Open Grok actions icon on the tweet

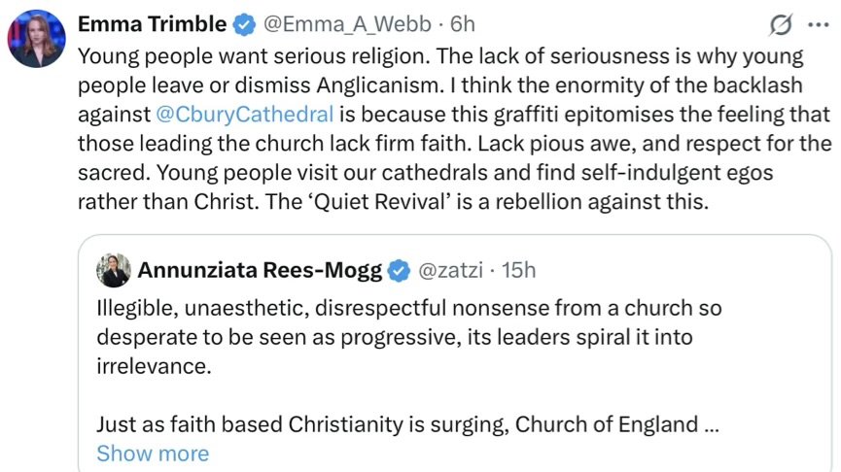[780, 24]
